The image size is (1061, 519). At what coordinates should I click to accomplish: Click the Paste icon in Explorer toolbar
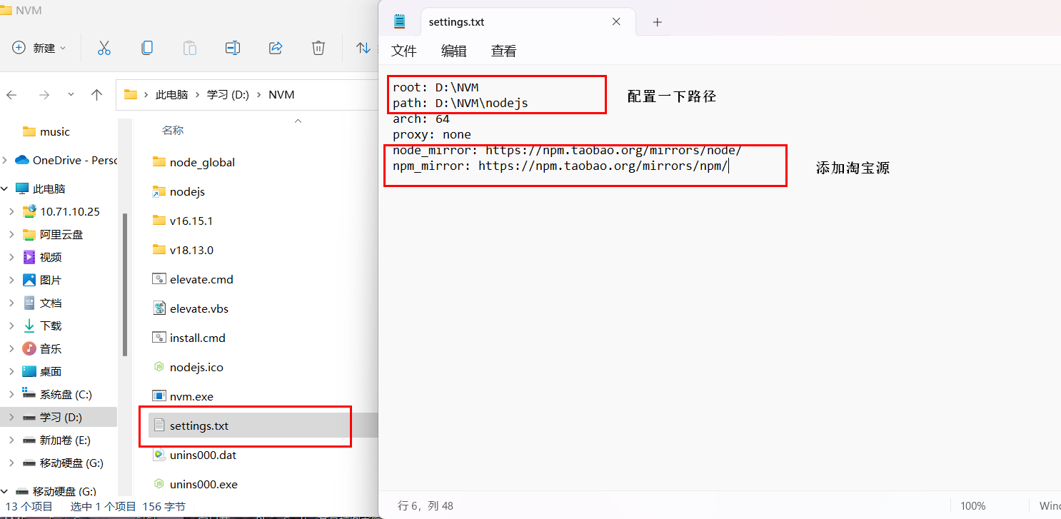(x=190, y=48)
